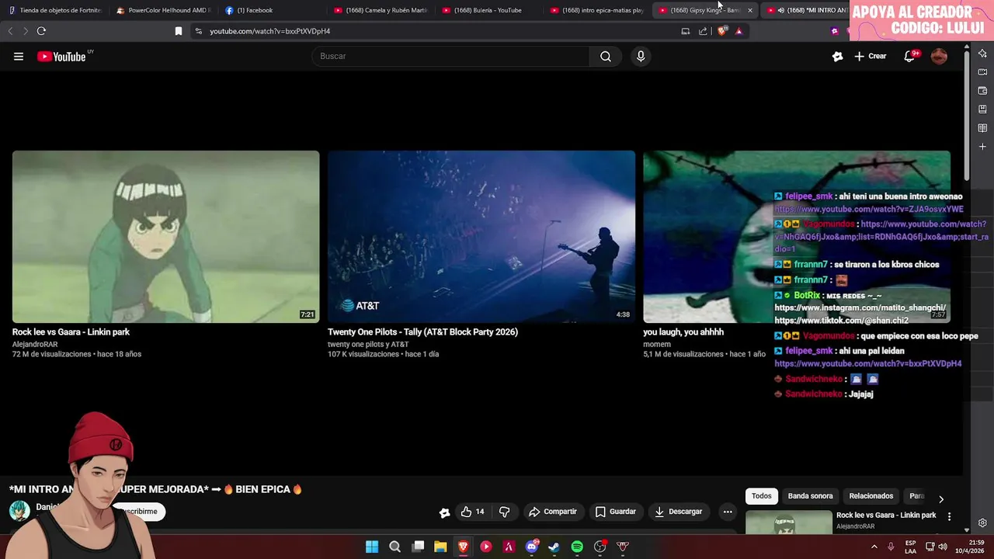The height and width of the screenshot is (559, 994).
Task: Open Steam from the taskbar
Action: tap(554, 547)
